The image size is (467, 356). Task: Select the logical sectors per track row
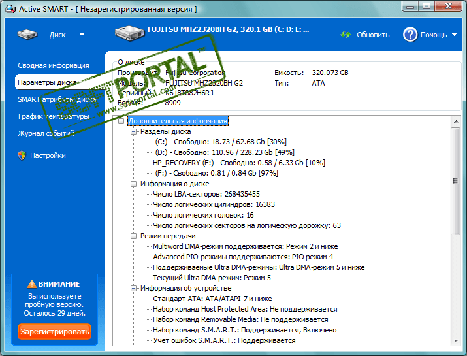point(247,225)
